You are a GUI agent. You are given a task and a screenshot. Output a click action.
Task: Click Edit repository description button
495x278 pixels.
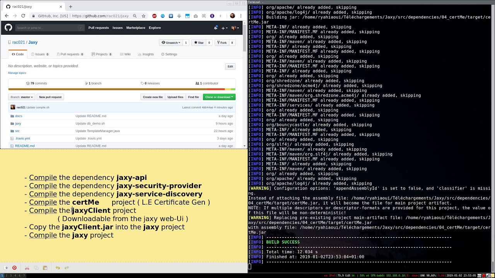tap(230, 66)
